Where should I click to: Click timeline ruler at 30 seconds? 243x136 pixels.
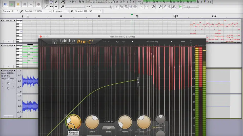coord(99,16)
